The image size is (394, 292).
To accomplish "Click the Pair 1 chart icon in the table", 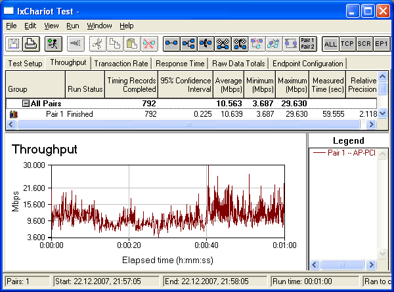I will point(14,114).
